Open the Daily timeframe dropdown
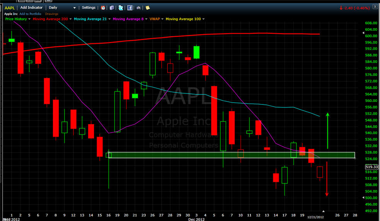 point(62,8)
